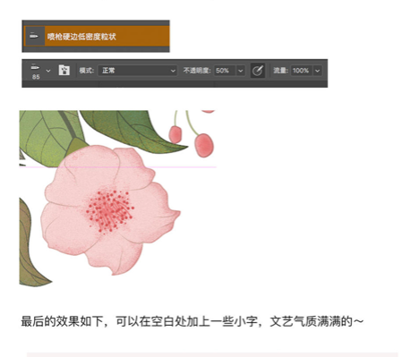The image size is (411, 357).
Task: Toggle pen pressure for opacity icon
Action: (x=257, y=71)
